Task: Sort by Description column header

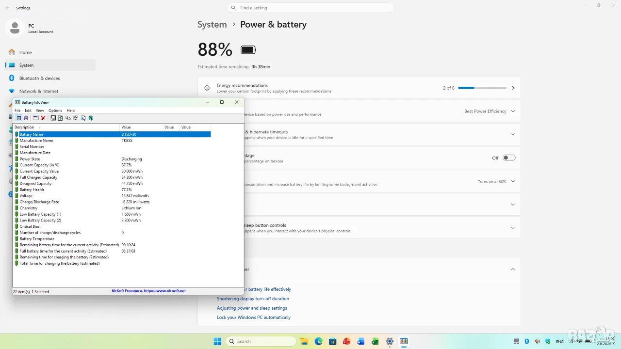Action: click(x=66, y=127)
